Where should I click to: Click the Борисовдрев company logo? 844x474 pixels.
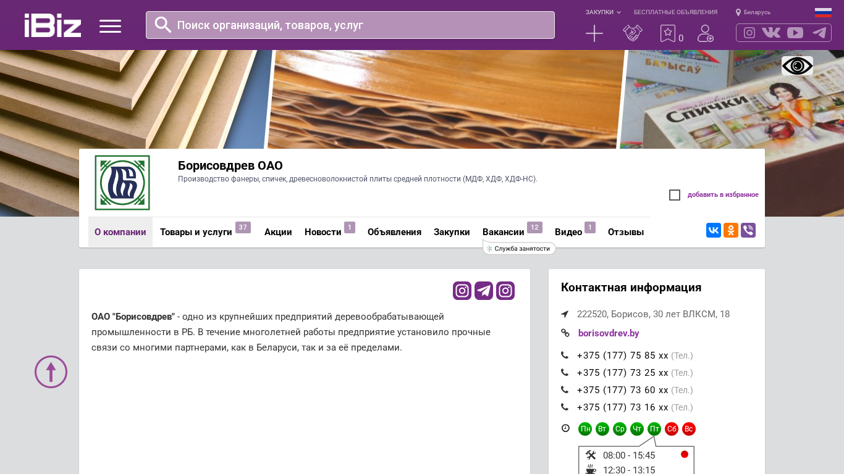(122, 183)
